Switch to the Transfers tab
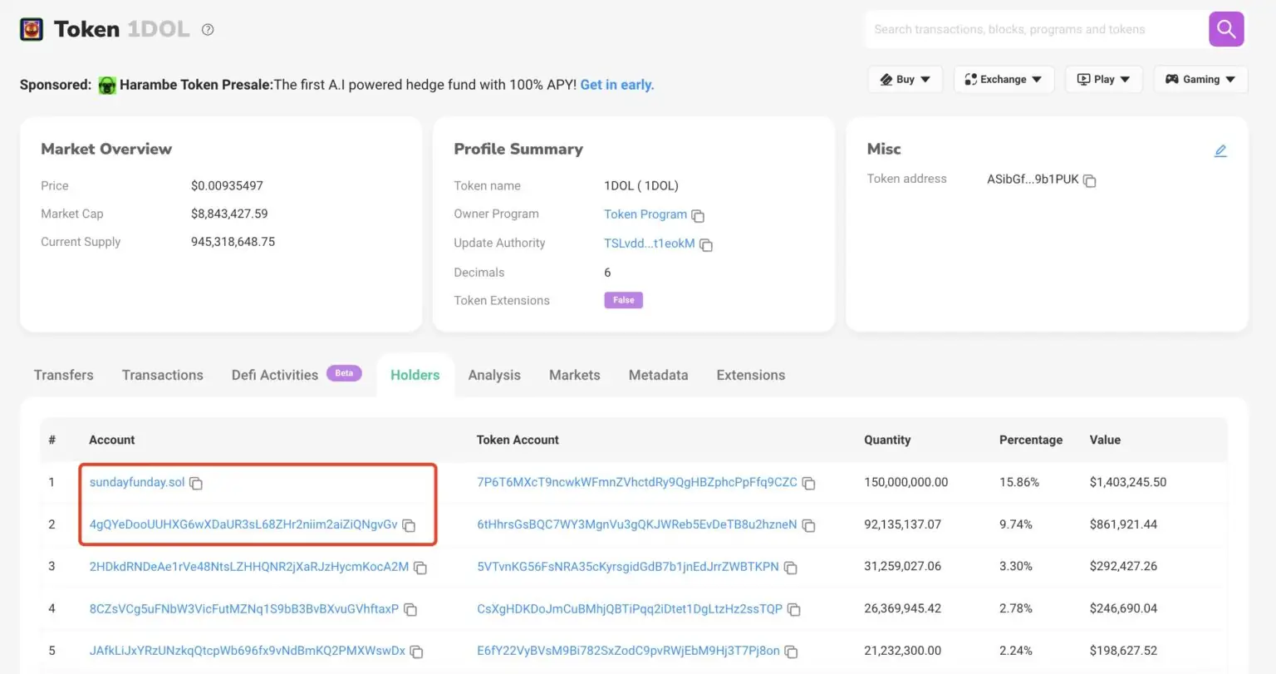Viewport: 1276px width, 674px height. [63, 375]
